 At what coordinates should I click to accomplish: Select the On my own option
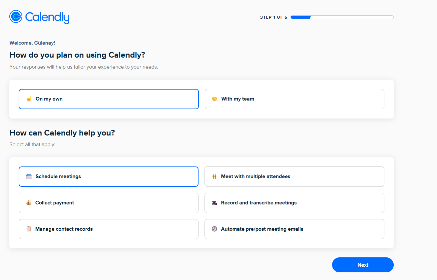click(x=109, y=99)
